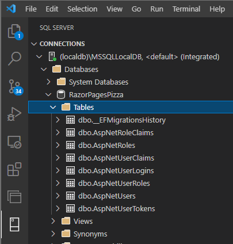Open Source Control with 34 changes
This screenshot has height=244, width=233.
tap(15, 87)
